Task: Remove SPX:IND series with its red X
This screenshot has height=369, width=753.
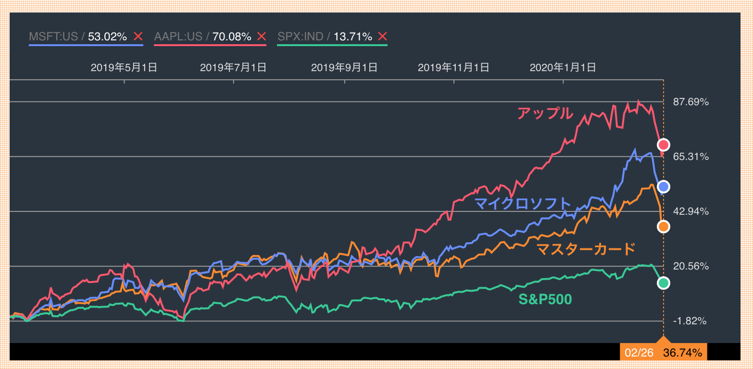Action: pos(382,37)
